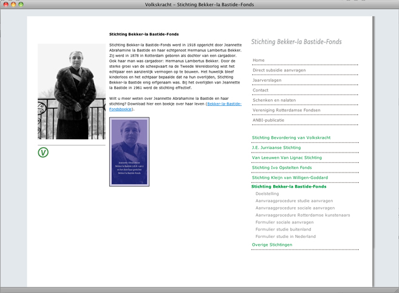
Task: Zoom window with the green button
Action: (21, 4)
